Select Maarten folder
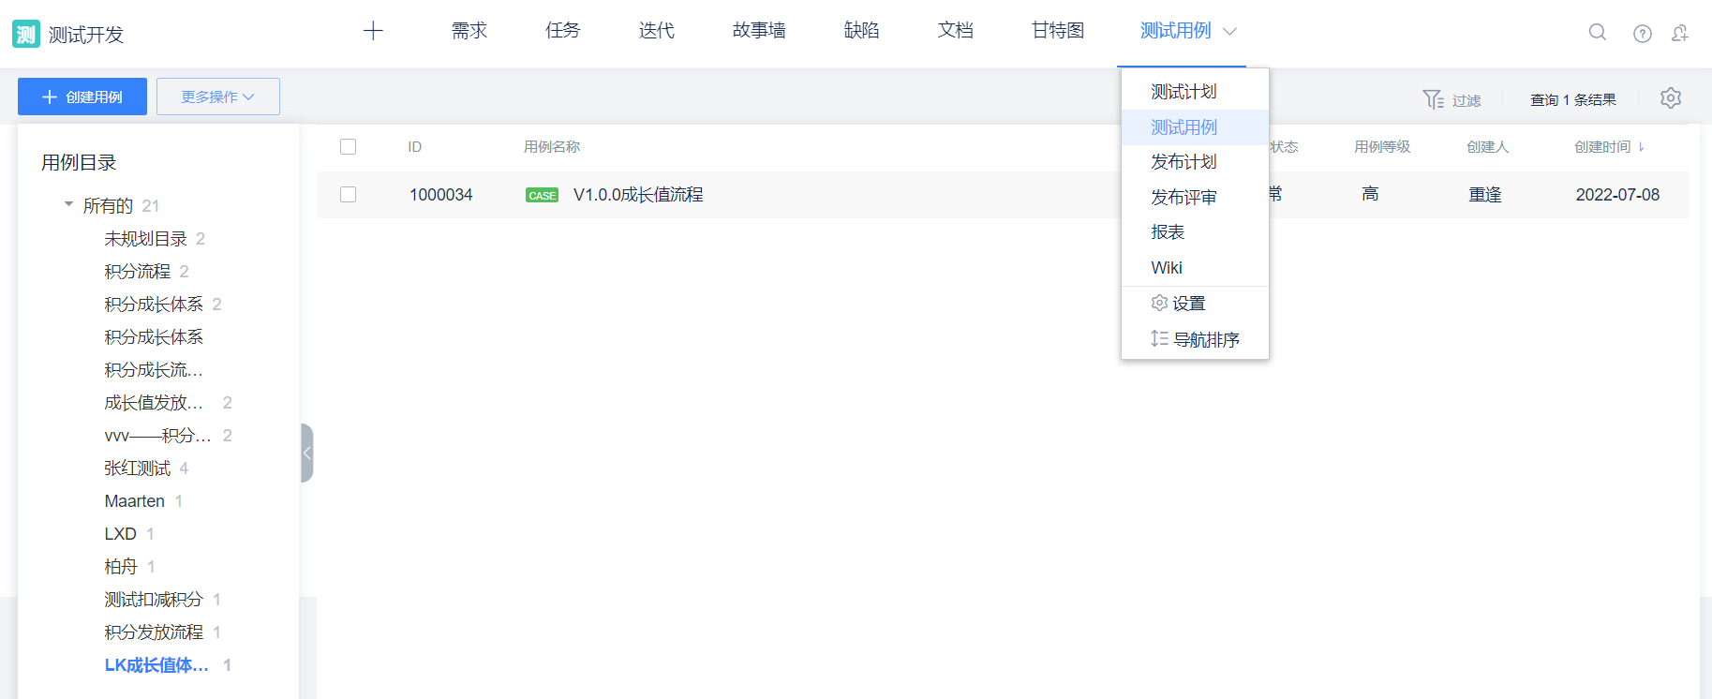 tap(135, 501)
